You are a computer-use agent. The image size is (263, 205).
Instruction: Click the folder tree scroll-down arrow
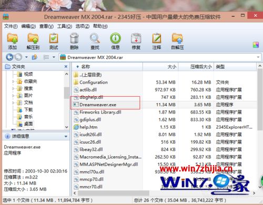[x=67, y=127]
